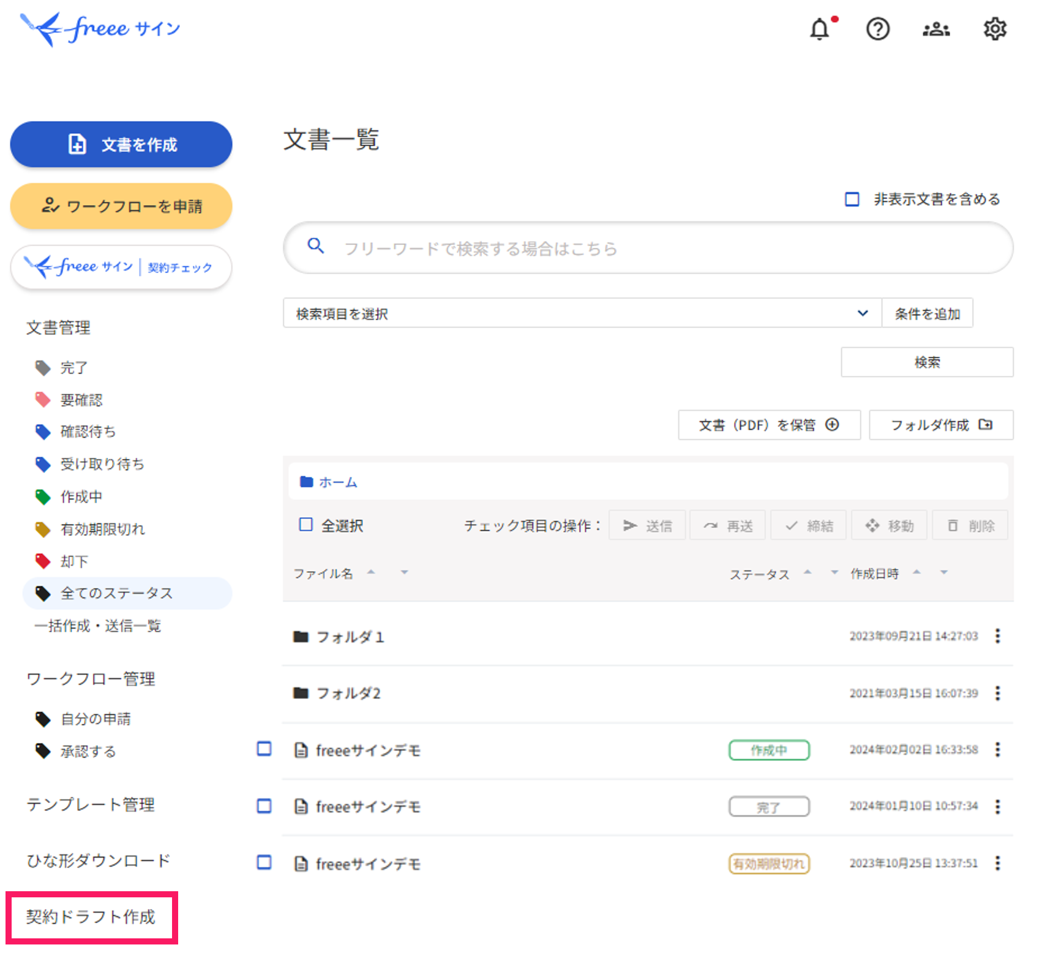Viewport: 1042px width, 961px height.
Task: Open 契約ドラフト作成
Action: tap(91, 916)
